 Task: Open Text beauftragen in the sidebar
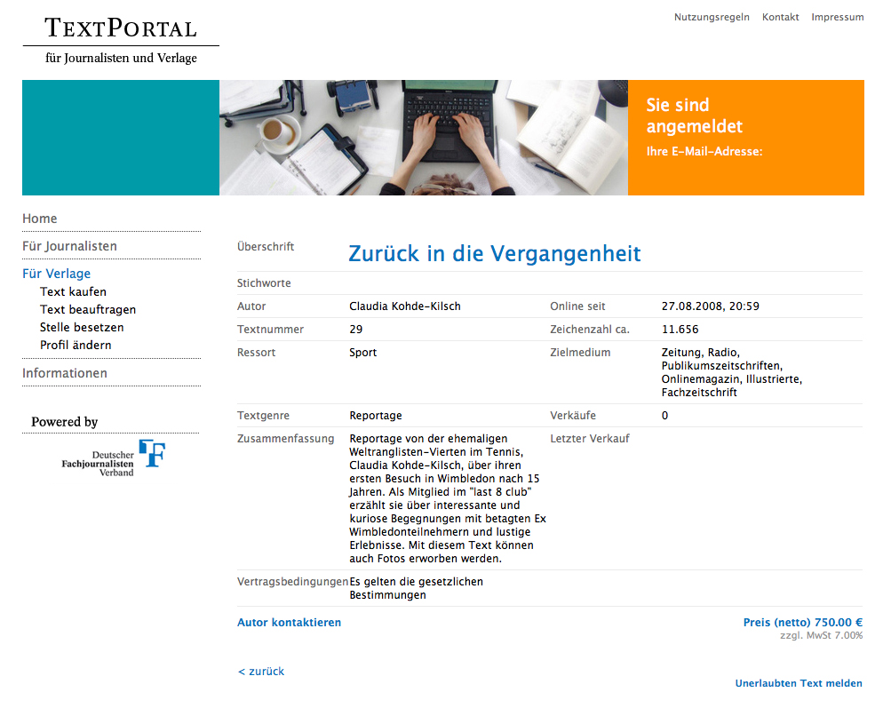coord(88,309)
